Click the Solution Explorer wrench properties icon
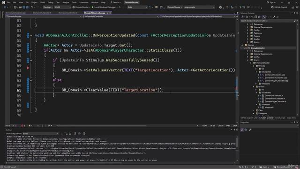The width and height of the screenshot is (300, 169). [274, 17]
